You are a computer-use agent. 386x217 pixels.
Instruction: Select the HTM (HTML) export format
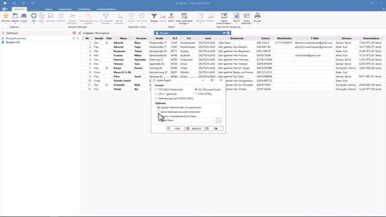[196, 94]
